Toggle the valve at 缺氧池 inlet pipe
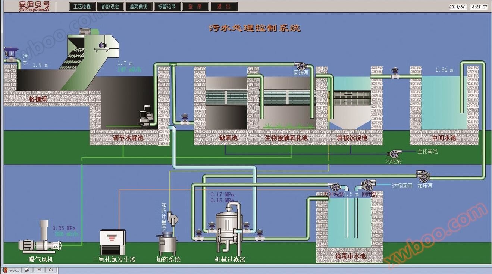 point(184,120)
